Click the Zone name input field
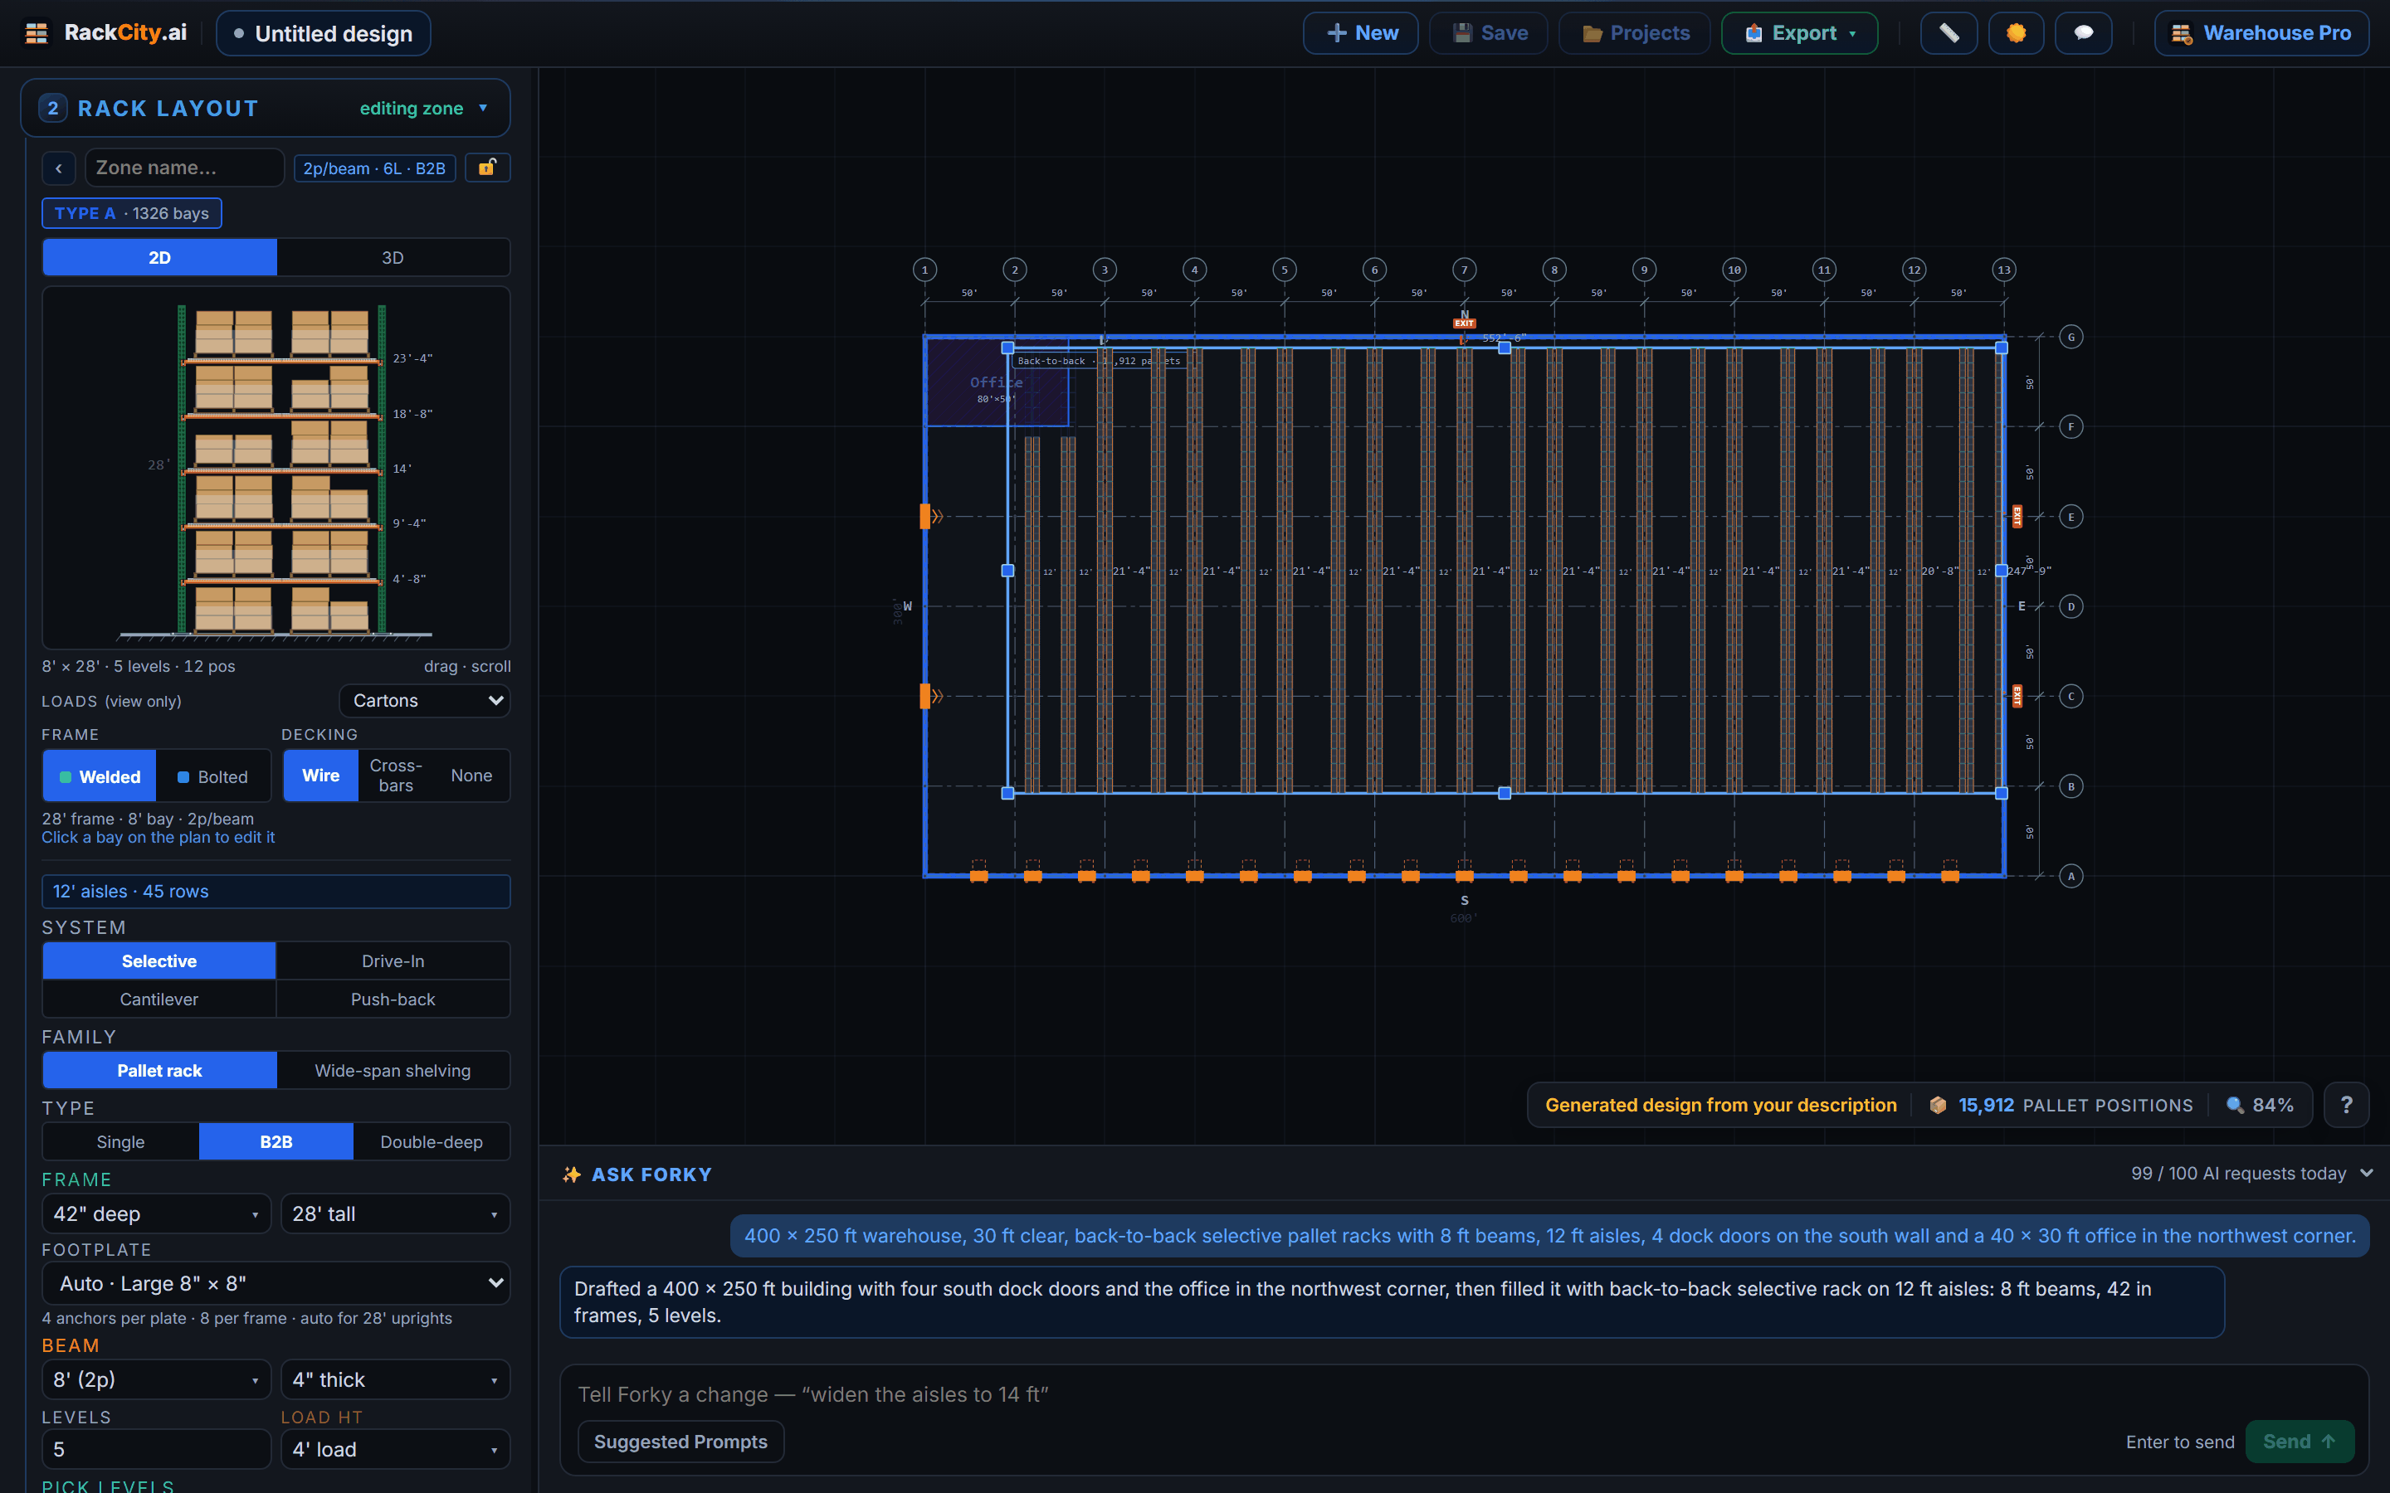Viewport: 2390px width, 1493px height. pos(185,168)
